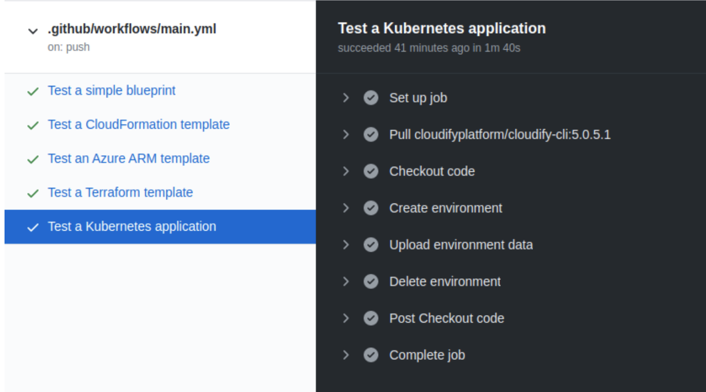706x392 pixels.
Task: Click status check icon for Create environment
Action: pos(371,208)
